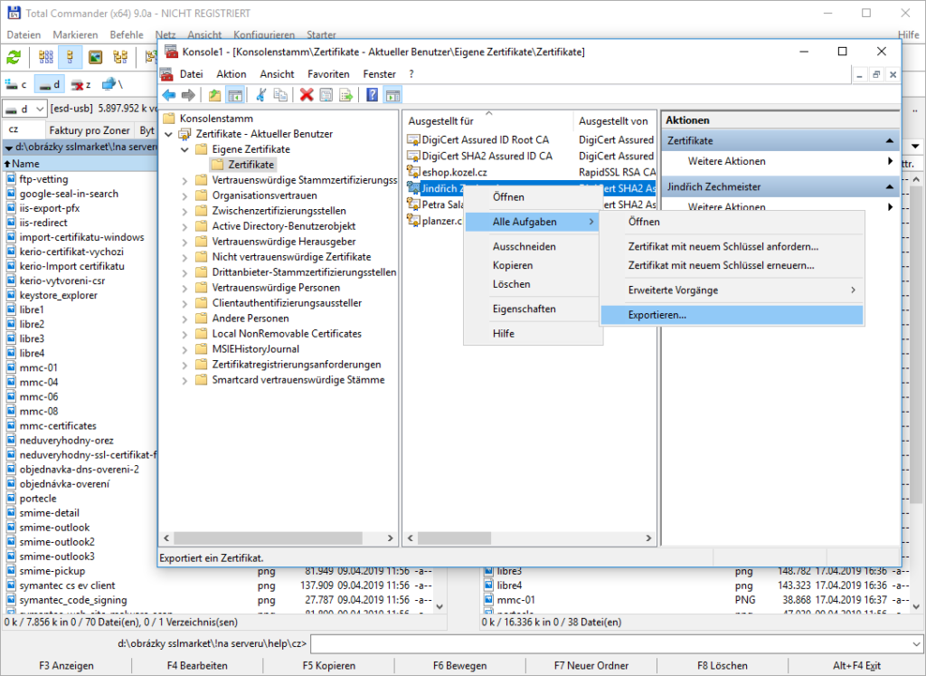Click the Export list icon in the toolbar
The width and height of the screenshot is (926, 676).
(x=345, y=94)
